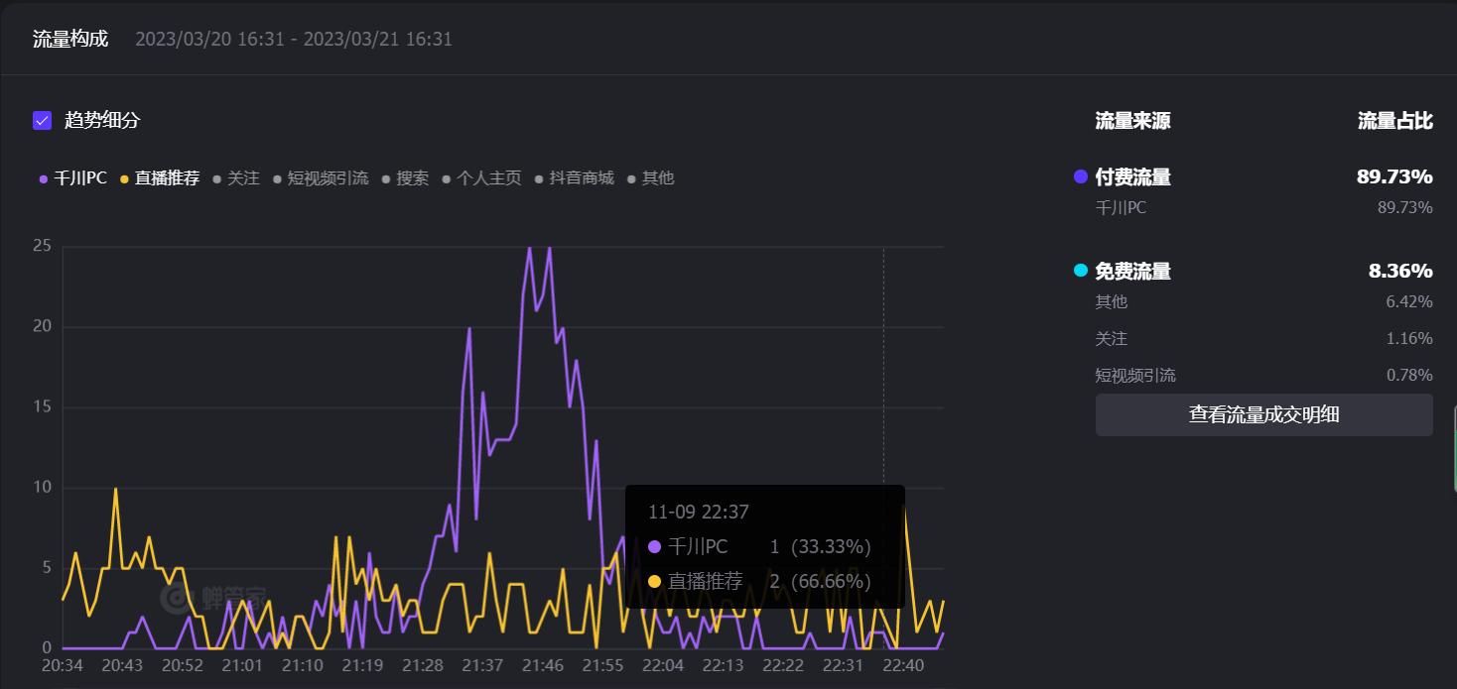The width and height of the screenshot is (1457, 689).
Task: Enable the 其他 legend series
Action: (651, 178)
